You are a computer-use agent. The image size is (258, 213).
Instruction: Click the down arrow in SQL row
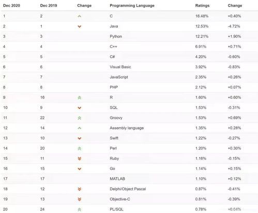pos(80,108)
